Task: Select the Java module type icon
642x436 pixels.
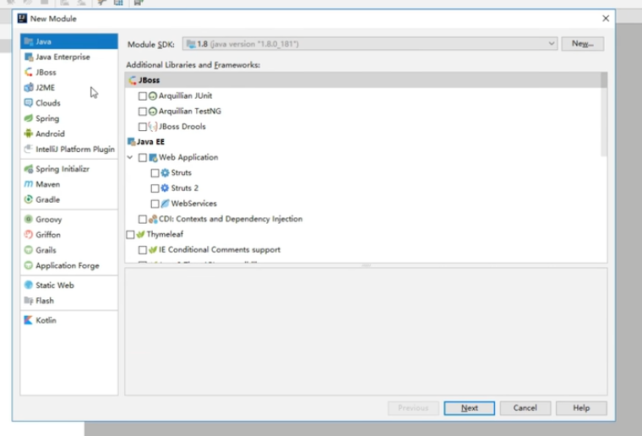Action: click(x=28, y=41)
